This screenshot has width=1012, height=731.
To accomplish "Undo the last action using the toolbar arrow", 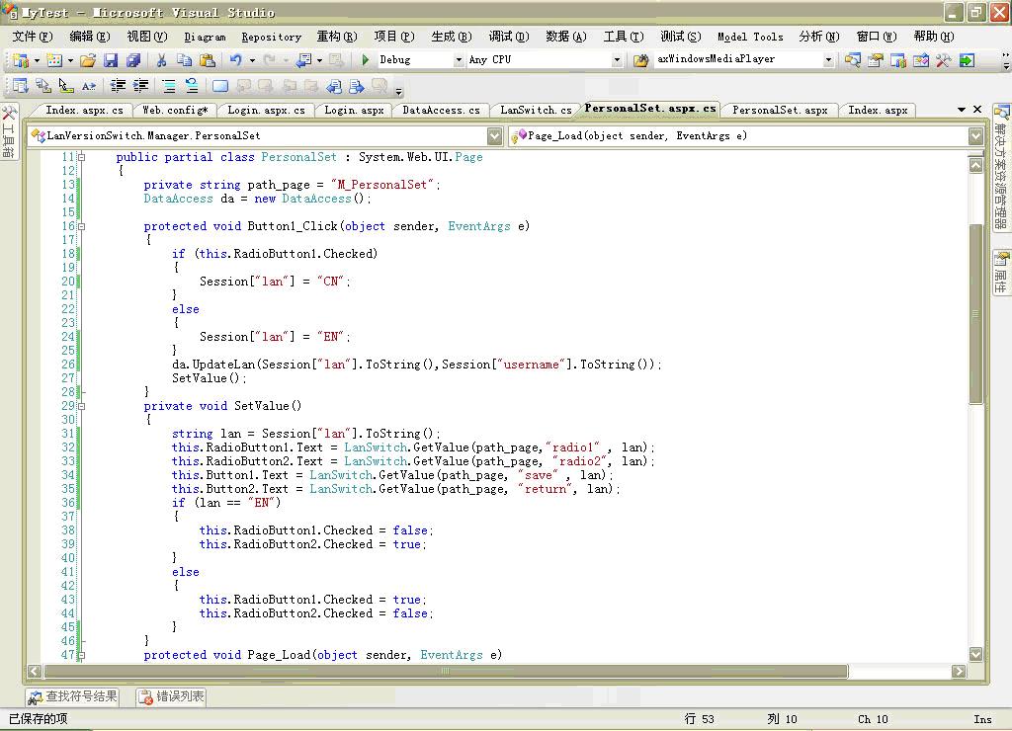I will [x=235, y=60].
